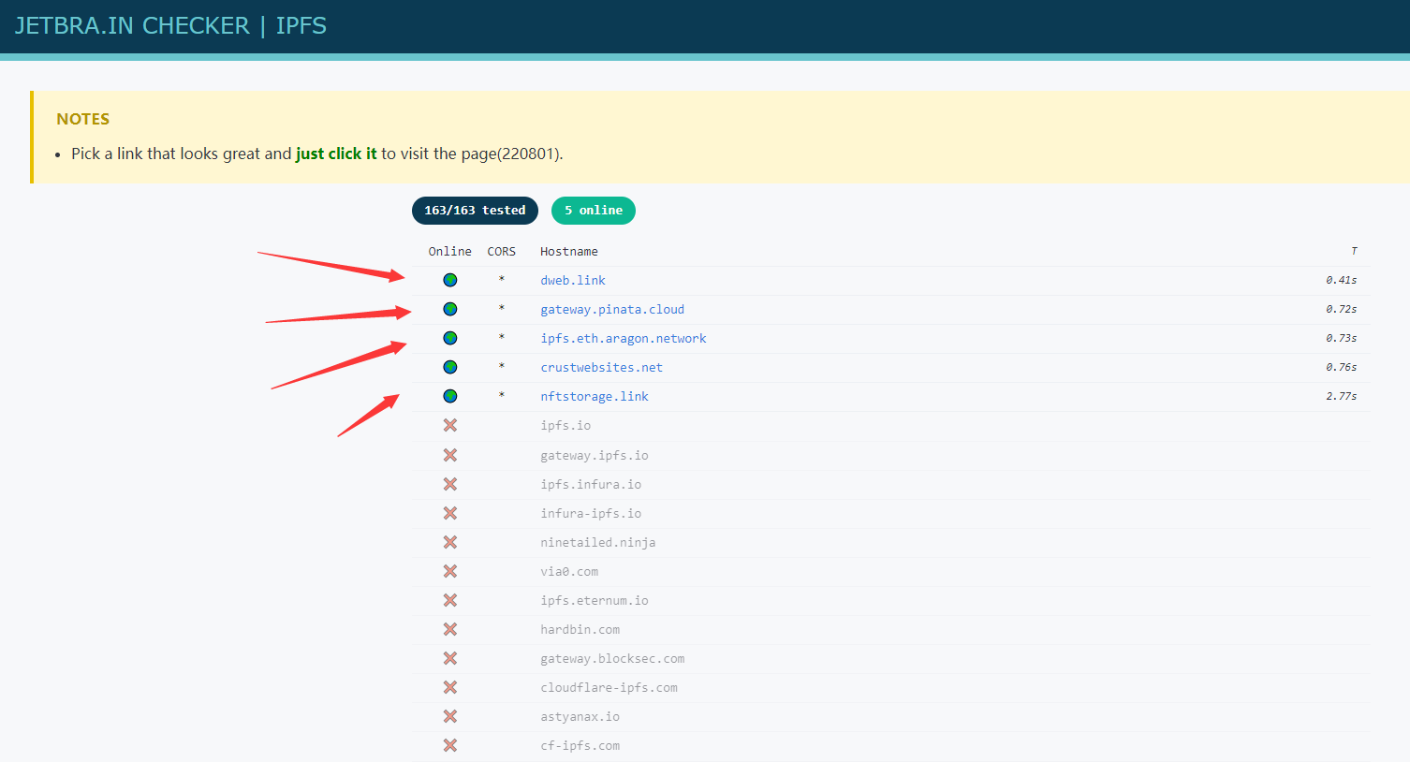
Task: Click the CORS asterisk for crustwebsites.net
Action: tap(502, 367)
